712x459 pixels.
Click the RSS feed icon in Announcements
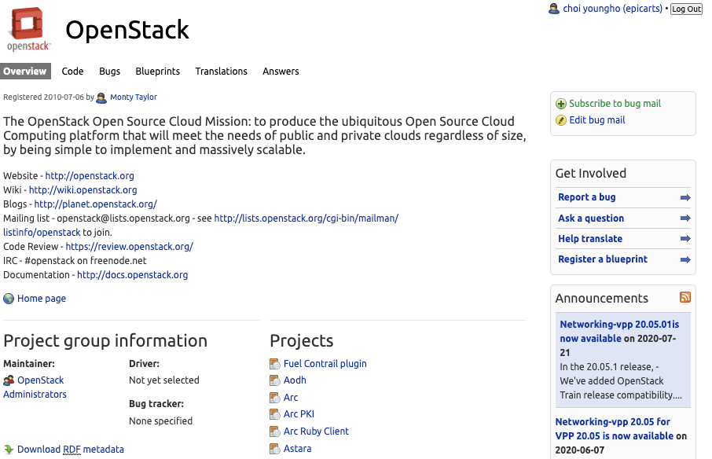tap(685, 297)
